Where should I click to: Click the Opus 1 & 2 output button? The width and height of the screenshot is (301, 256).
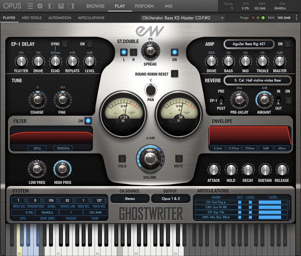[171, 199]
